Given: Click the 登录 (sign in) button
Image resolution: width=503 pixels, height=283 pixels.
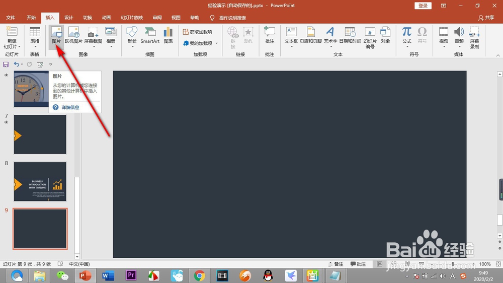Looking at the screenshot, I should 423,6.
